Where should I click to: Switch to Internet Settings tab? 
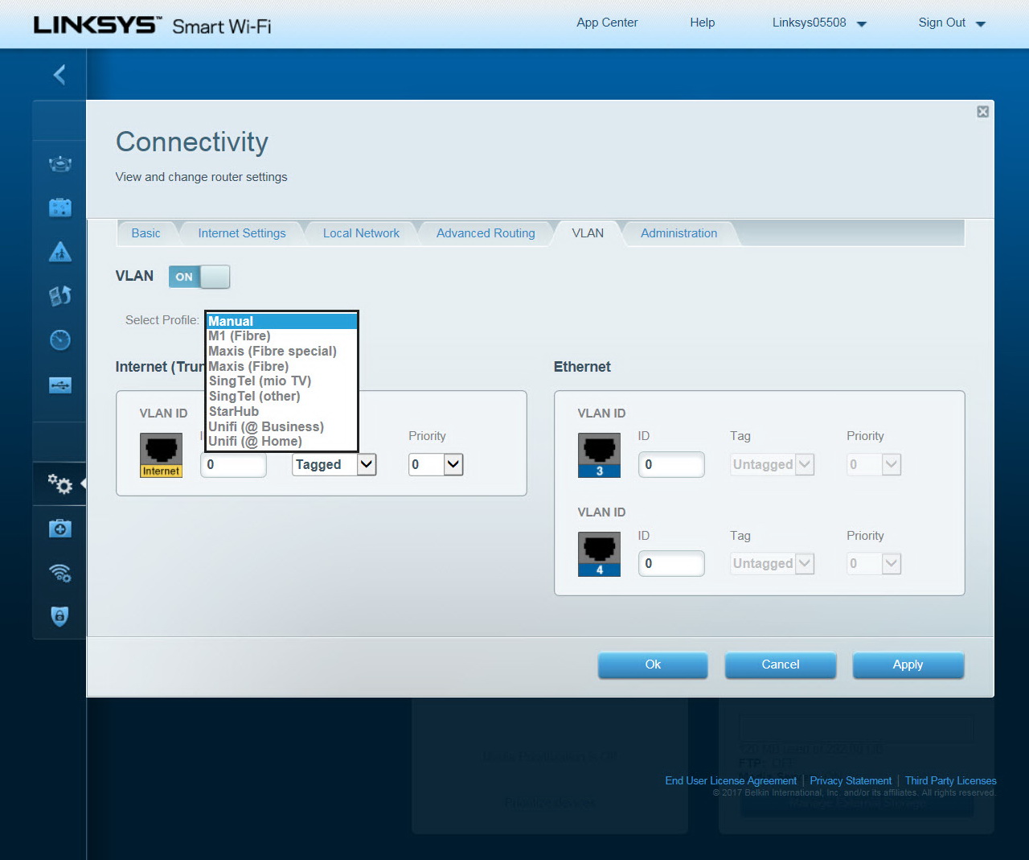pyautogui.click(x=242, y=233)
